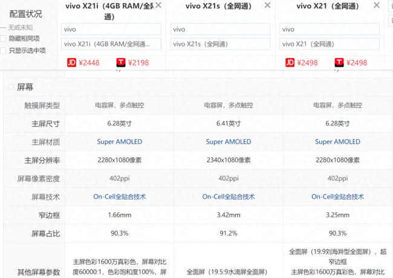Image resolution: width=393 pixels, height=278 pixels.
Task: Select the 屏幕技术 row label
Action: [45, 197]
